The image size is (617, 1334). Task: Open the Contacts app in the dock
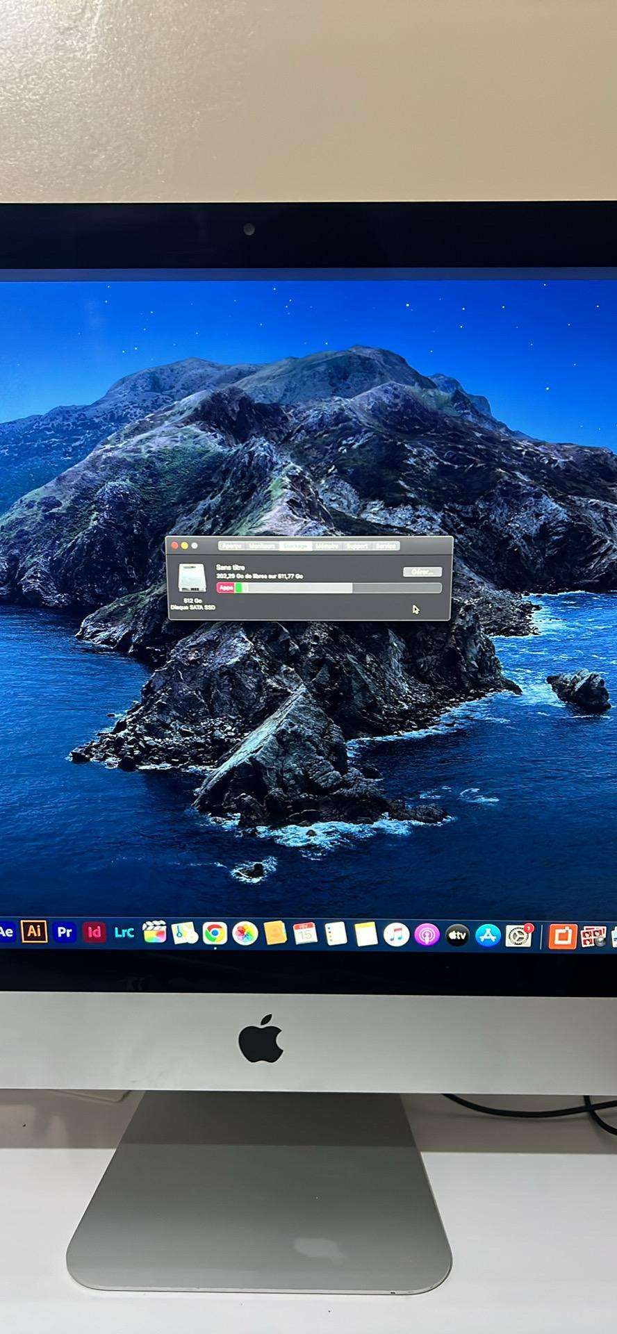pos(275,934)
